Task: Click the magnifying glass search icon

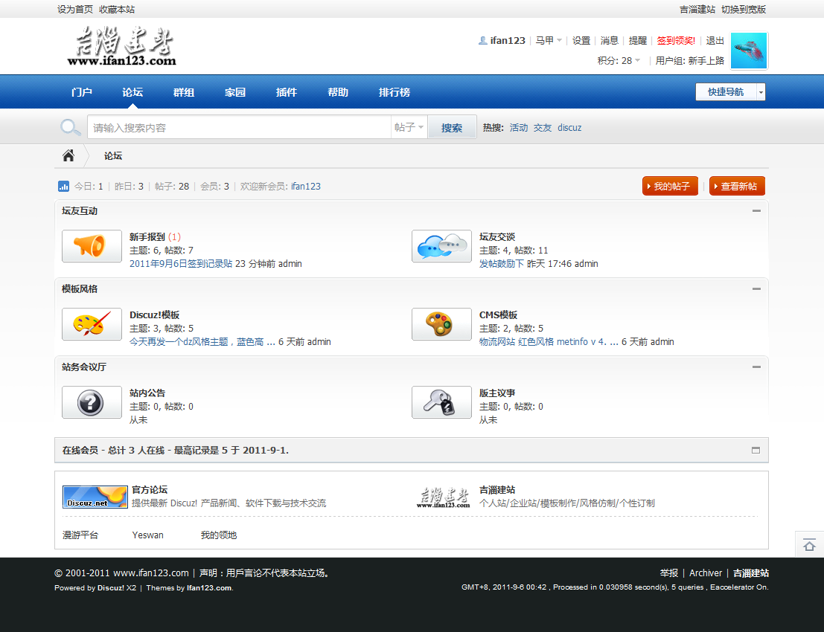Action: pos(71,127)
